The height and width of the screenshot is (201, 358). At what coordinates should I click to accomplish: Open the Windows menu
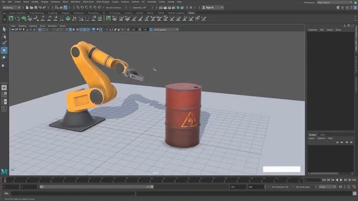click(x=55, y=2)
